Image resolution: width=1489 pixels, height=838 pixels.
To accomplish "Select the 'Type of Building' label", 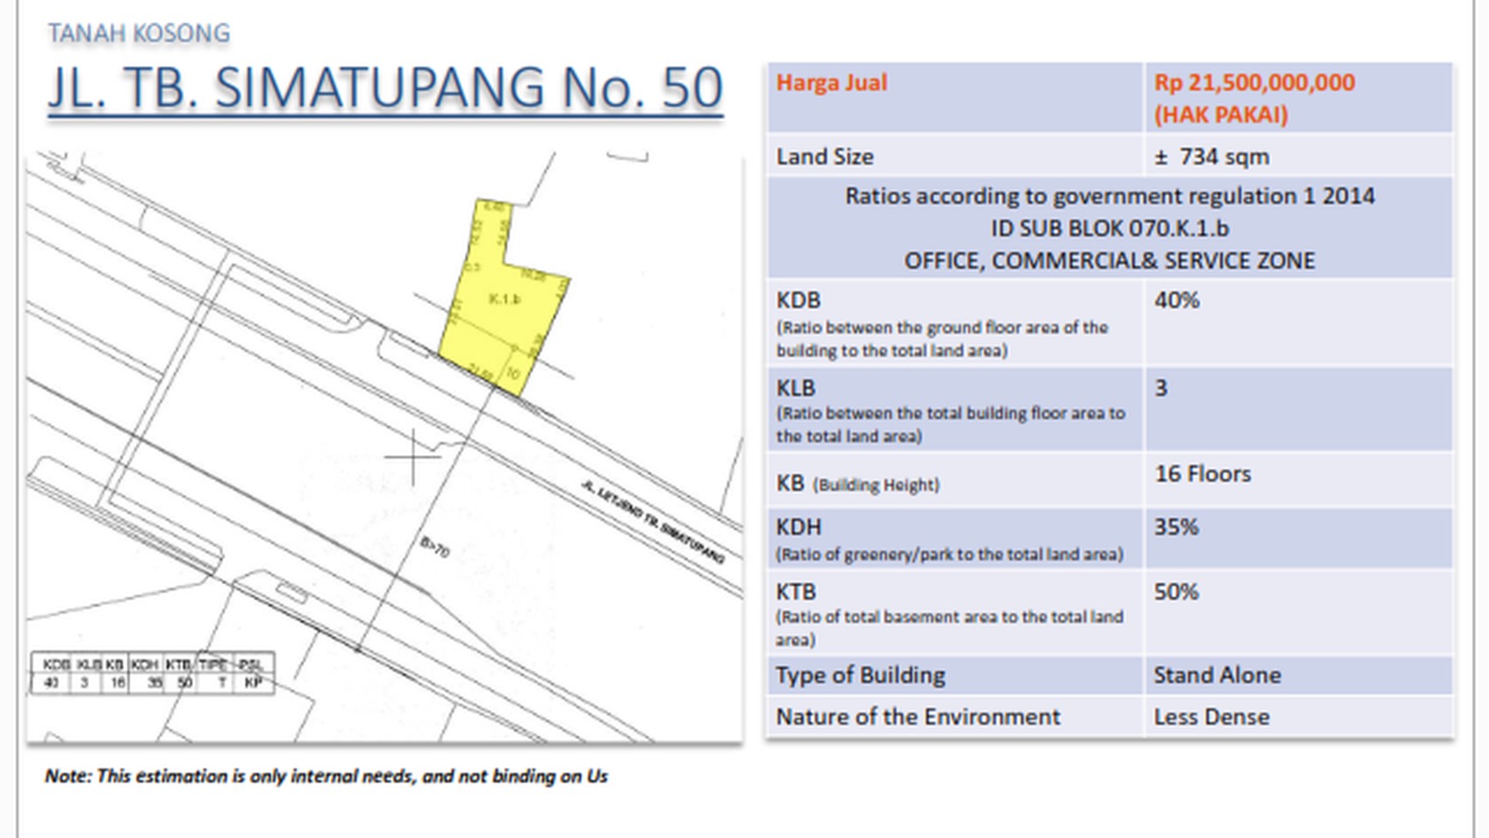I will pos(860,675).
